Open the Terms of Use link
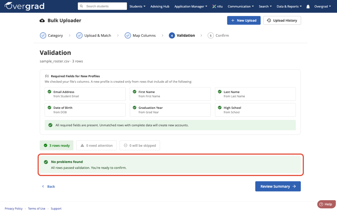This screenshot has width=337, height=216. 36,209
